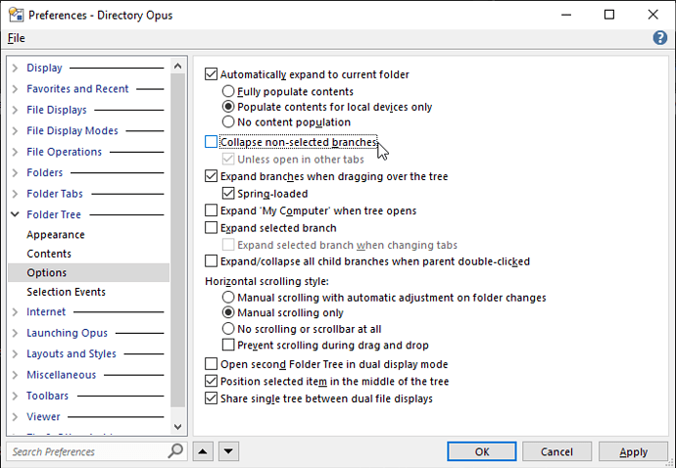Collapse the Folder Tree category

pyautogui.click(x=15, y=214)
